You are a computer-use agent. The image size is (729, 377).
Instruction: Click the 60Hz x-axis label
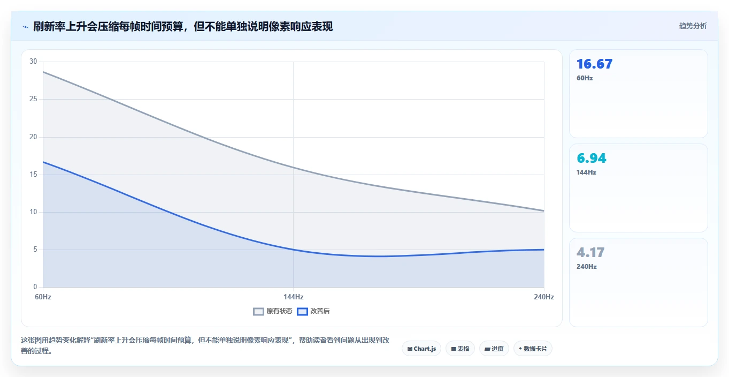(x=43, y=297)
